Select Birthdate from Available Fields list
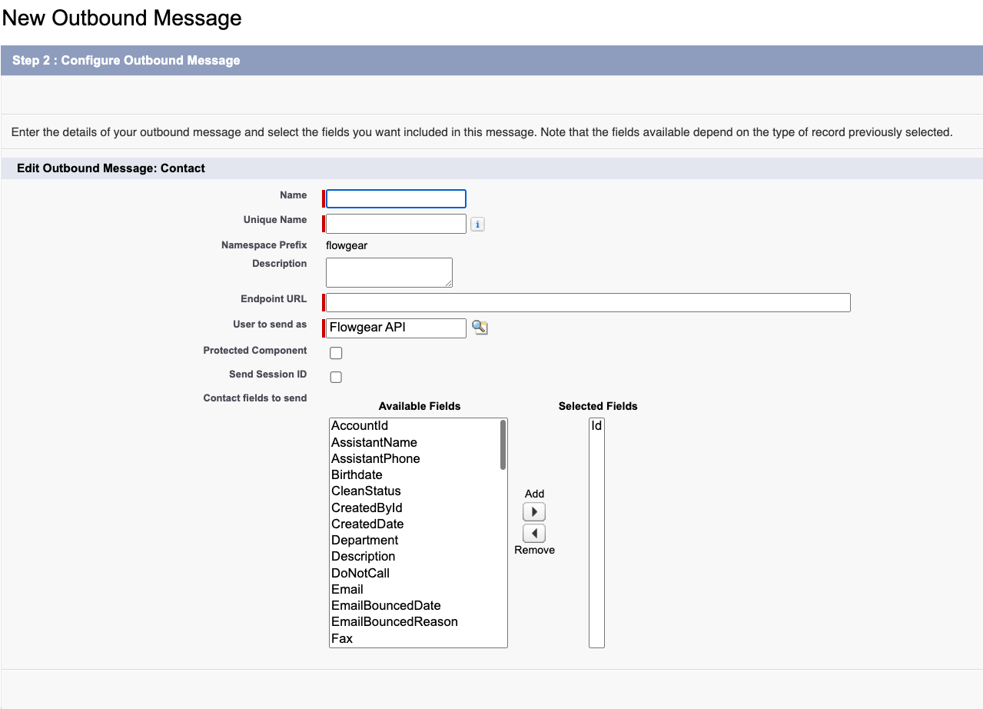The width and height of the screenshot is (983, 709). point(357,474)
